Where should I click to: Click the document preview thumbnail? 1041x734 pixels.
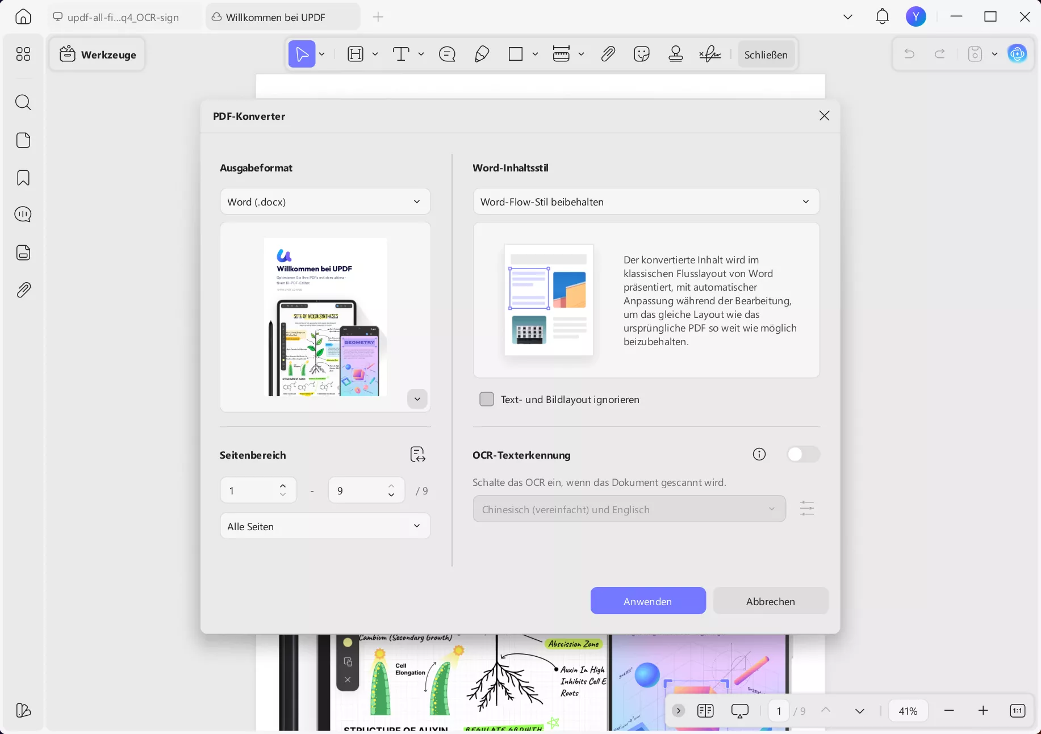coord(325,317)
